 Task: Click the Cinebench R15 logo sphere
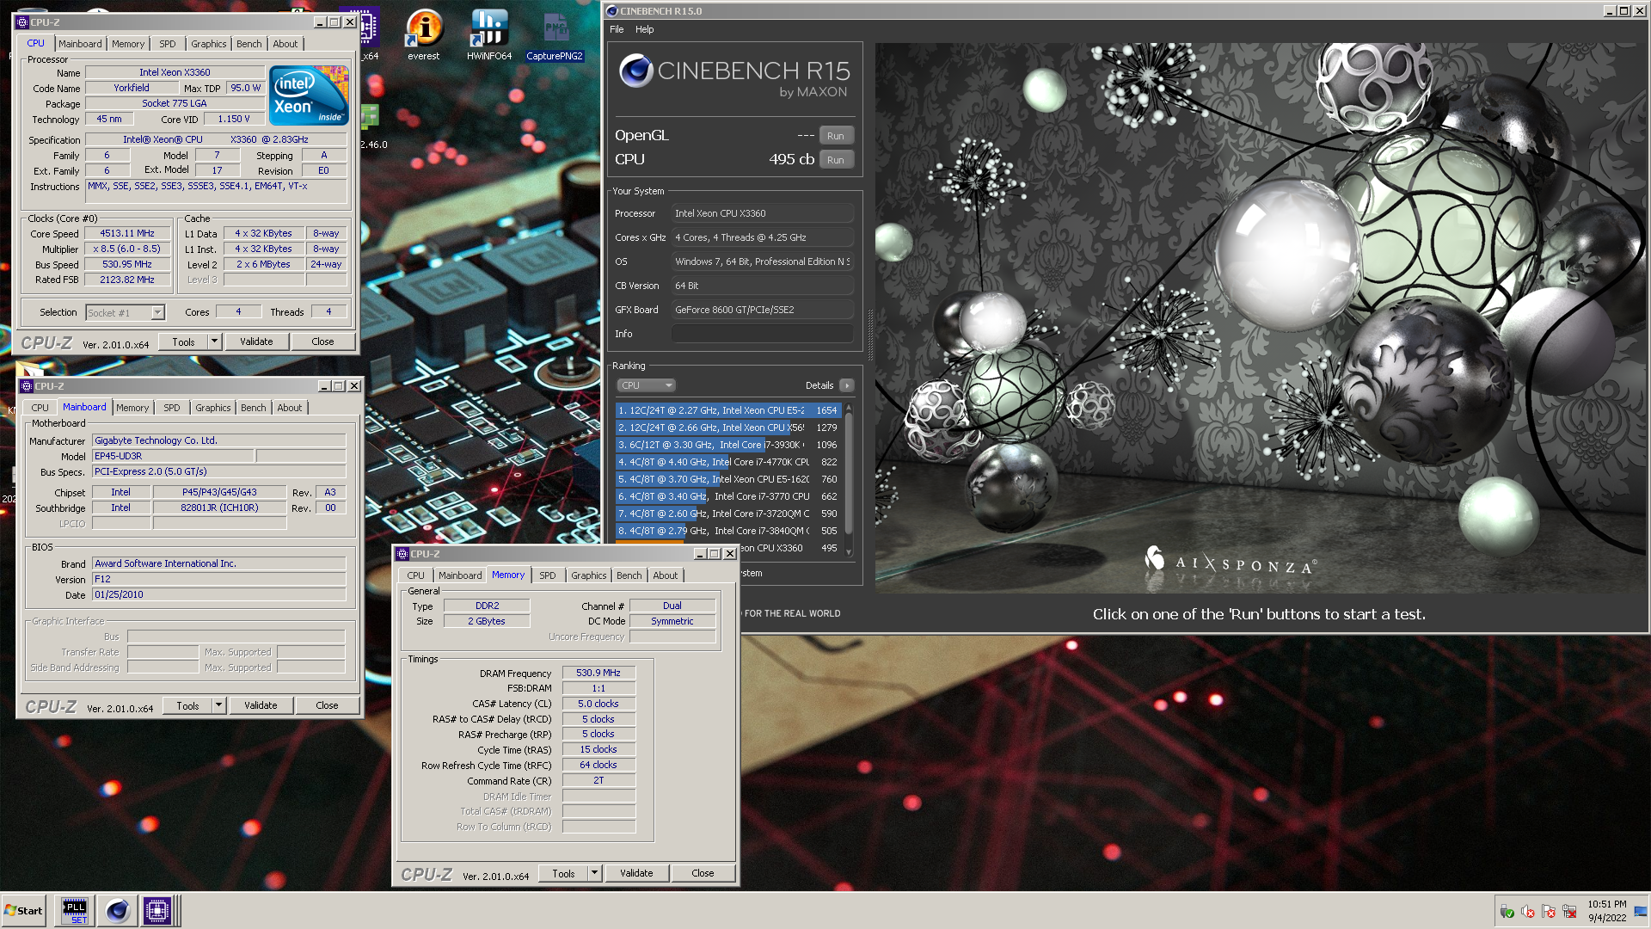[x=636, y=71]
